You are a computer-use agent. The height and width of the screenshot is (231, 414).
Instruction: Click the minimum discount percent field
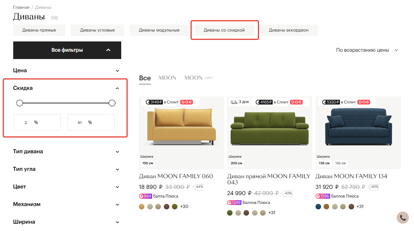37,122
